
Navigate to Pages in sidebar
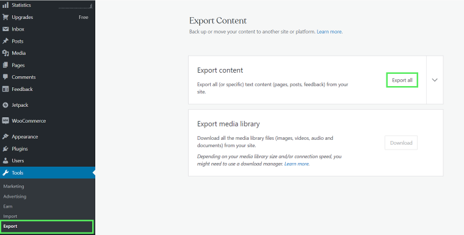point(48,65)
